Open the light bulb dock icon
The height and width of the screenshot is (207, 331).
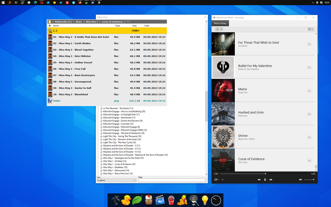(205, 200)
